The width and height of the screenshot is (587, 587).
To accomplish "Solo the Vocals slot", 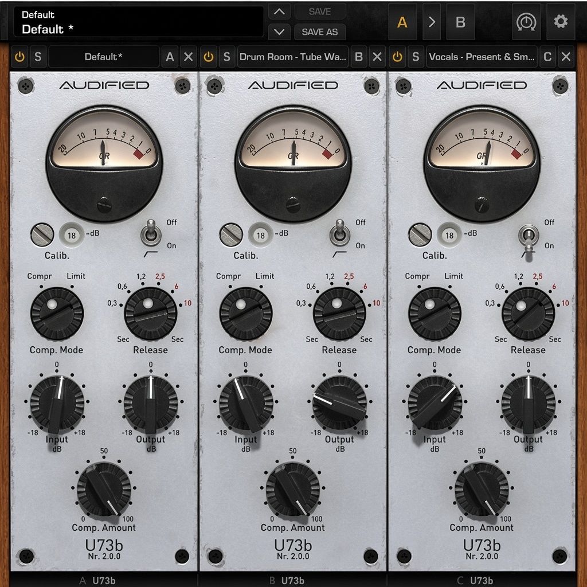I will 416,57.
